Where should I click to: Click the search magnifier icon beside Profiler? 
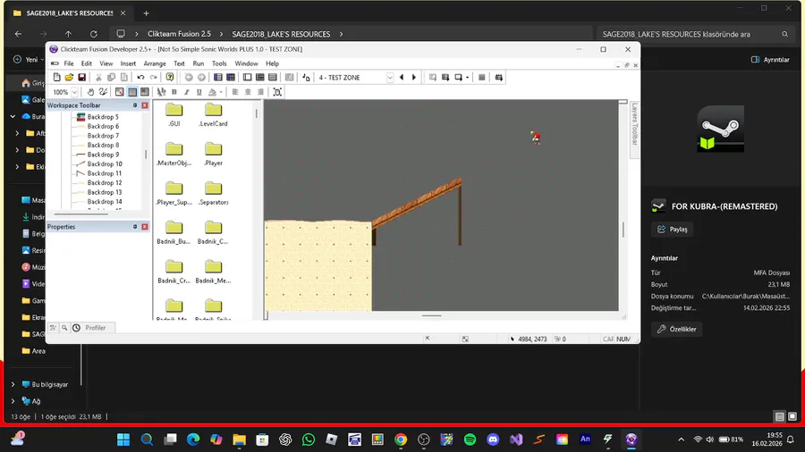point(64,328)
